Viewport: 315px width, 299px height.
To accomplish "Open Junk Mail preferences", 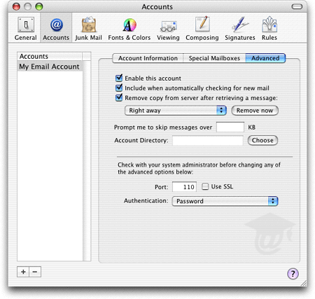I will pos(88,28).
